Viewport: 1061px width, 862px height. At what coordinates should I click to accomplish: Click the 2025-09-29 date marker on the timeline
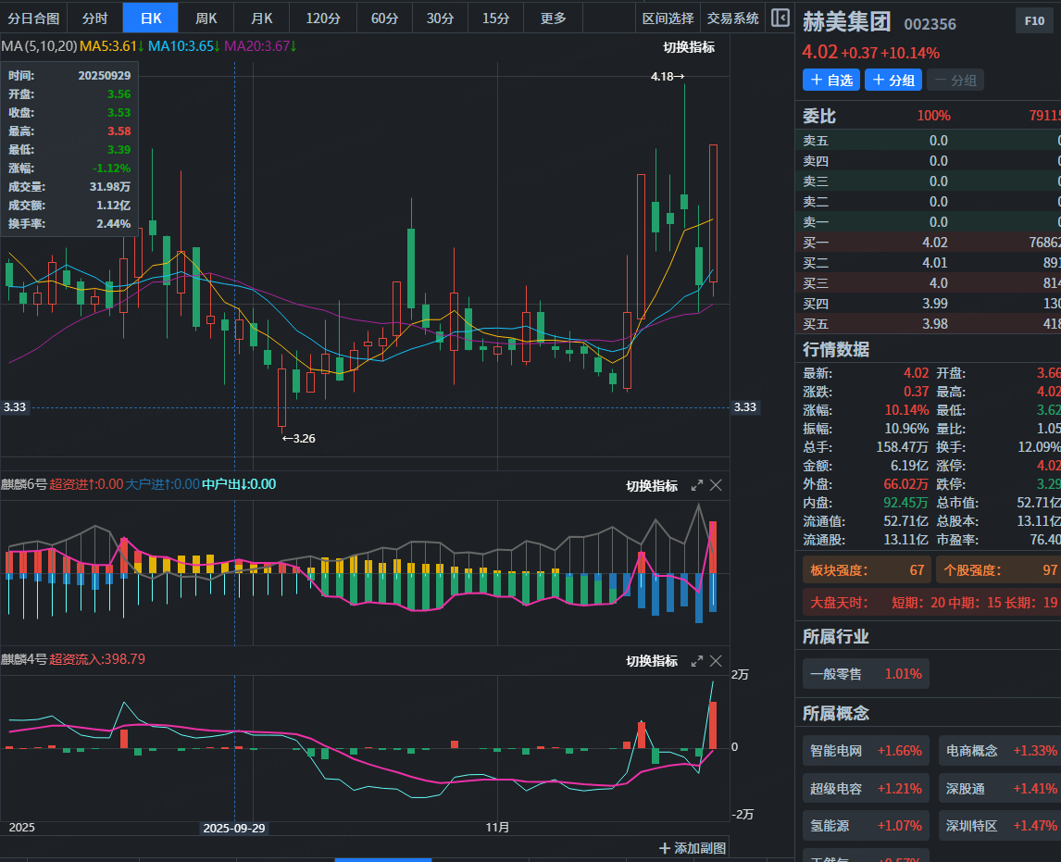234,828
